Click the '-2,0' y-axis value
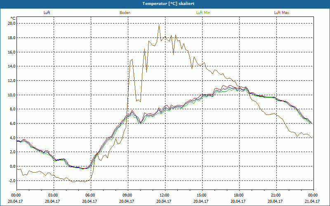Screen dimensions: 330x206 (x=12, y=180)
